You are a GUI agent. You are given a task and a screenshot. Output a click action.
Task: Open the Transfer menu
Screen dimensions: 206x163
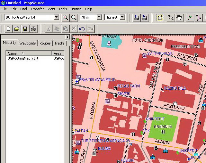pos(37,9)
